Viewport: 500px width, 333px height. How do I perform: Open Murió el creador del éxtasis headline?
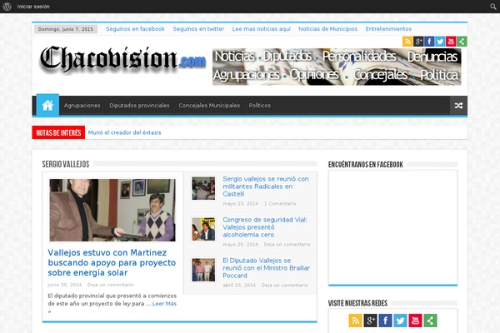[x=124, y=132]
